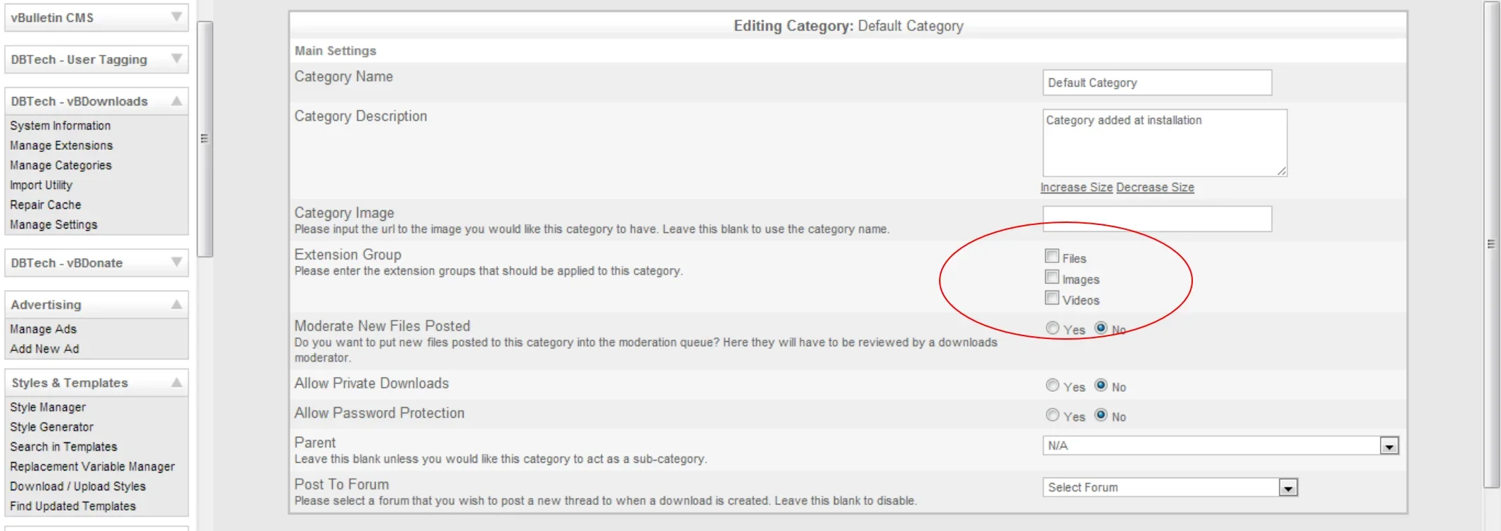Click the Increase Size link

coord(1076,188)
